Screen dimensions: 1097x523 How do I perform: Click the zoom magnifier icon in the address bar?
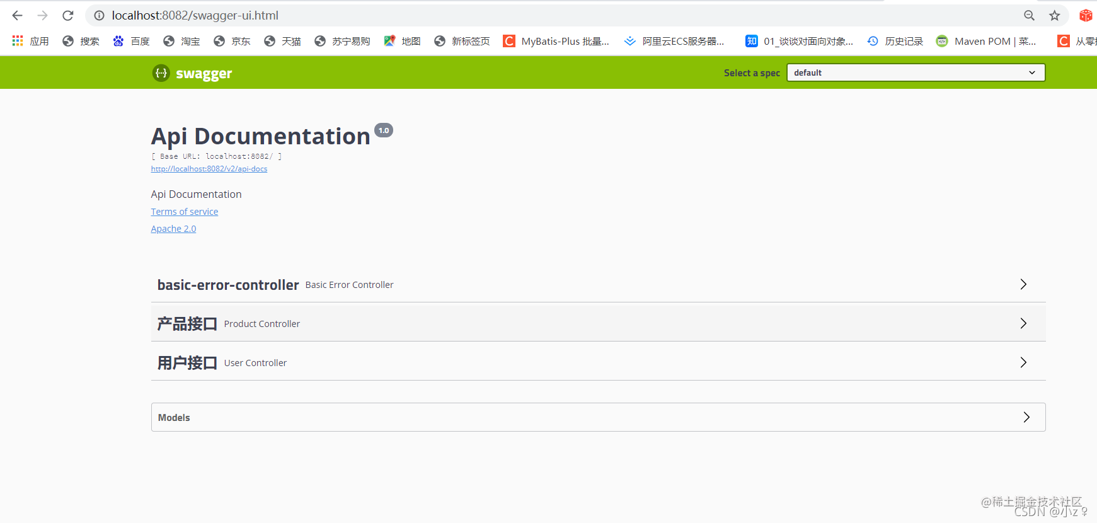pos(1029,15)
